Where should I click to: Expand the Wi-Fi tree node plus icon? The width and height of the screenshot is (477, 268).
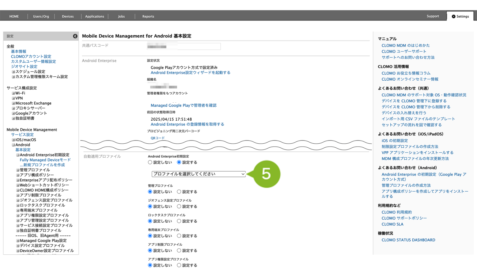[x=13, y=93]
